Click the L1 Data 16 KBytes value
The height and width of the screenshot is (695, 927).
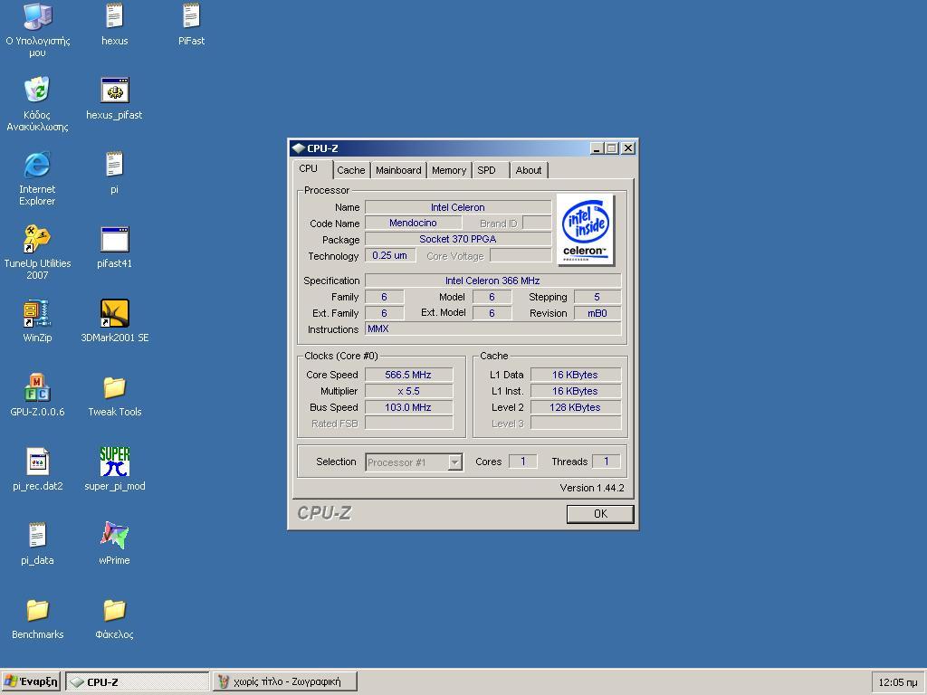[575, 375]
